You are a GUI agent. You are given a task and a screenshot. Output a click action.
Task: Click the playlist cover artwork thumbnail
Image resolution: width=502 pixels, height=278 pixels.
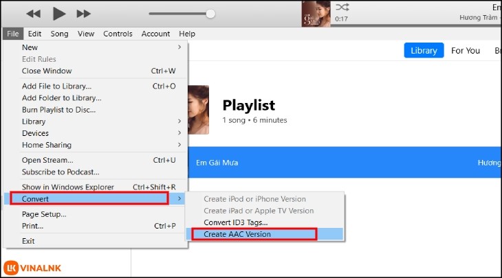(x=199, y=111)
